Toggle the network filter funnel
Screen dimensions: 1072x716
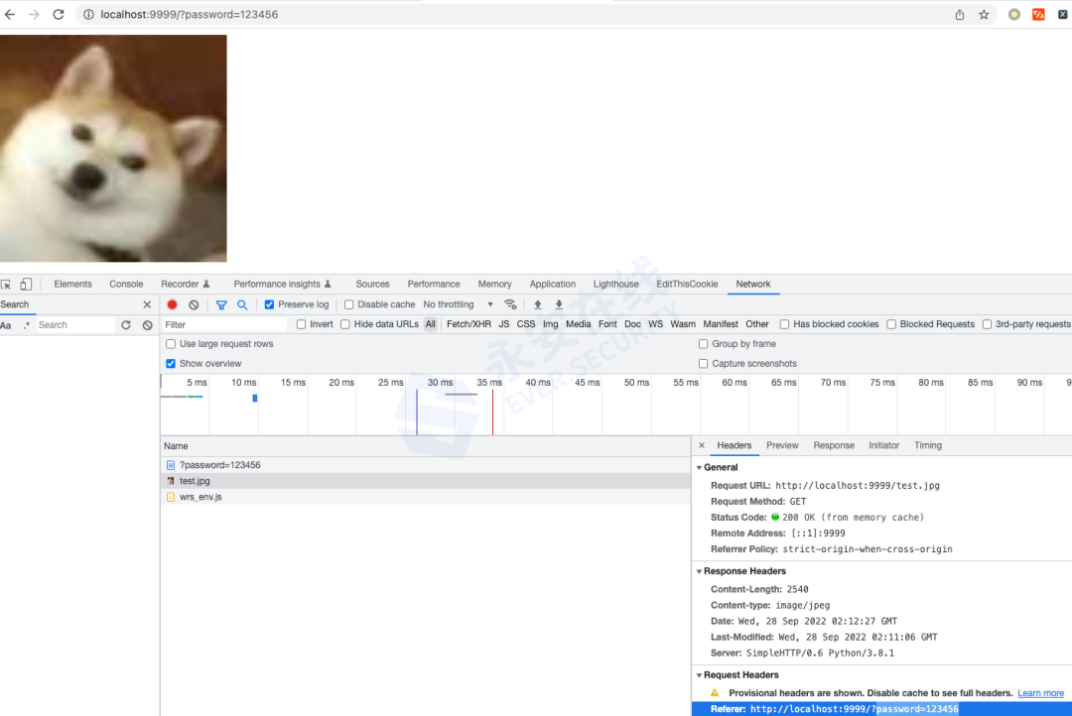click(x=221, y=304)
